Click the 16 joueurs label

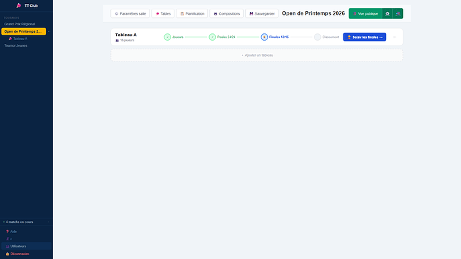pos(127,40)
